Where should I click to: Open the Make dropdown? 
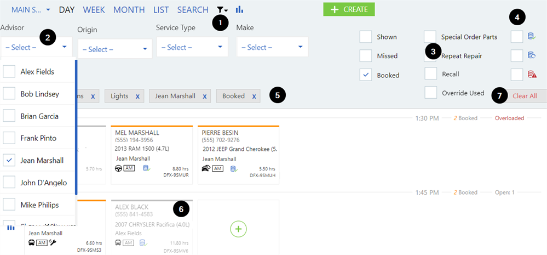pyautogui.click(x=272, y=48)
